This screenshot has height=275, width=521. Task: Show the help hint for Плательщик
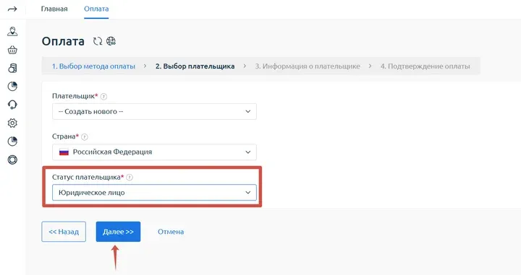tap(103, 97)
